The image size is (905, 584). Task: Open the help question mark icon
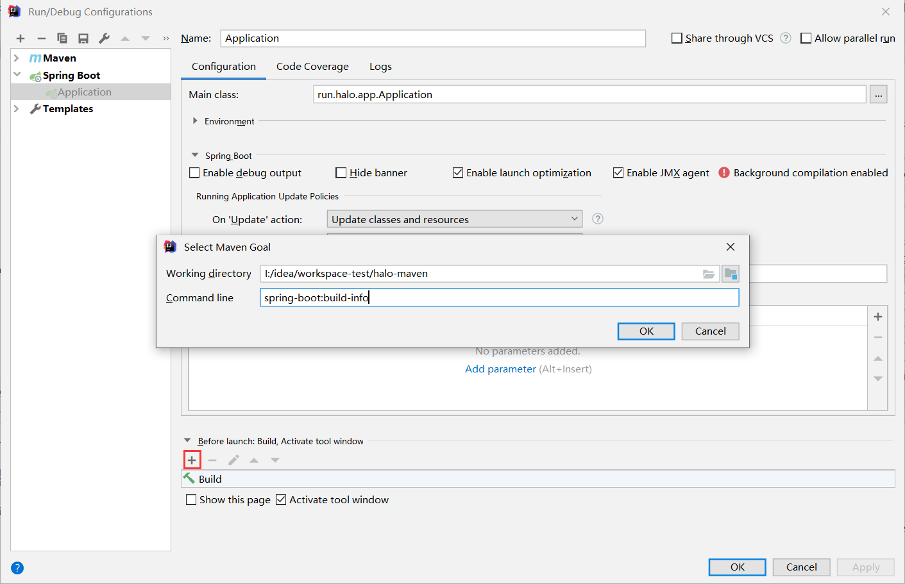17,568
